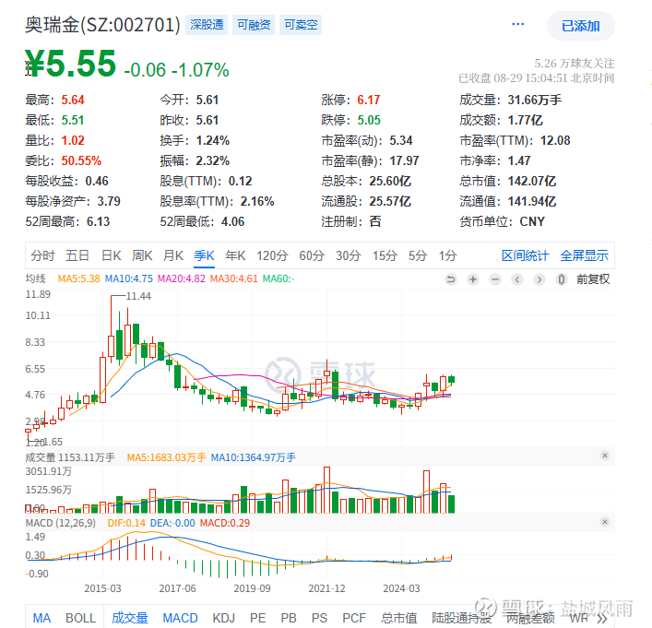Click the 成交量 MA5:1683.03万手 label
652x628 pixels.
(x=166, y=457)
